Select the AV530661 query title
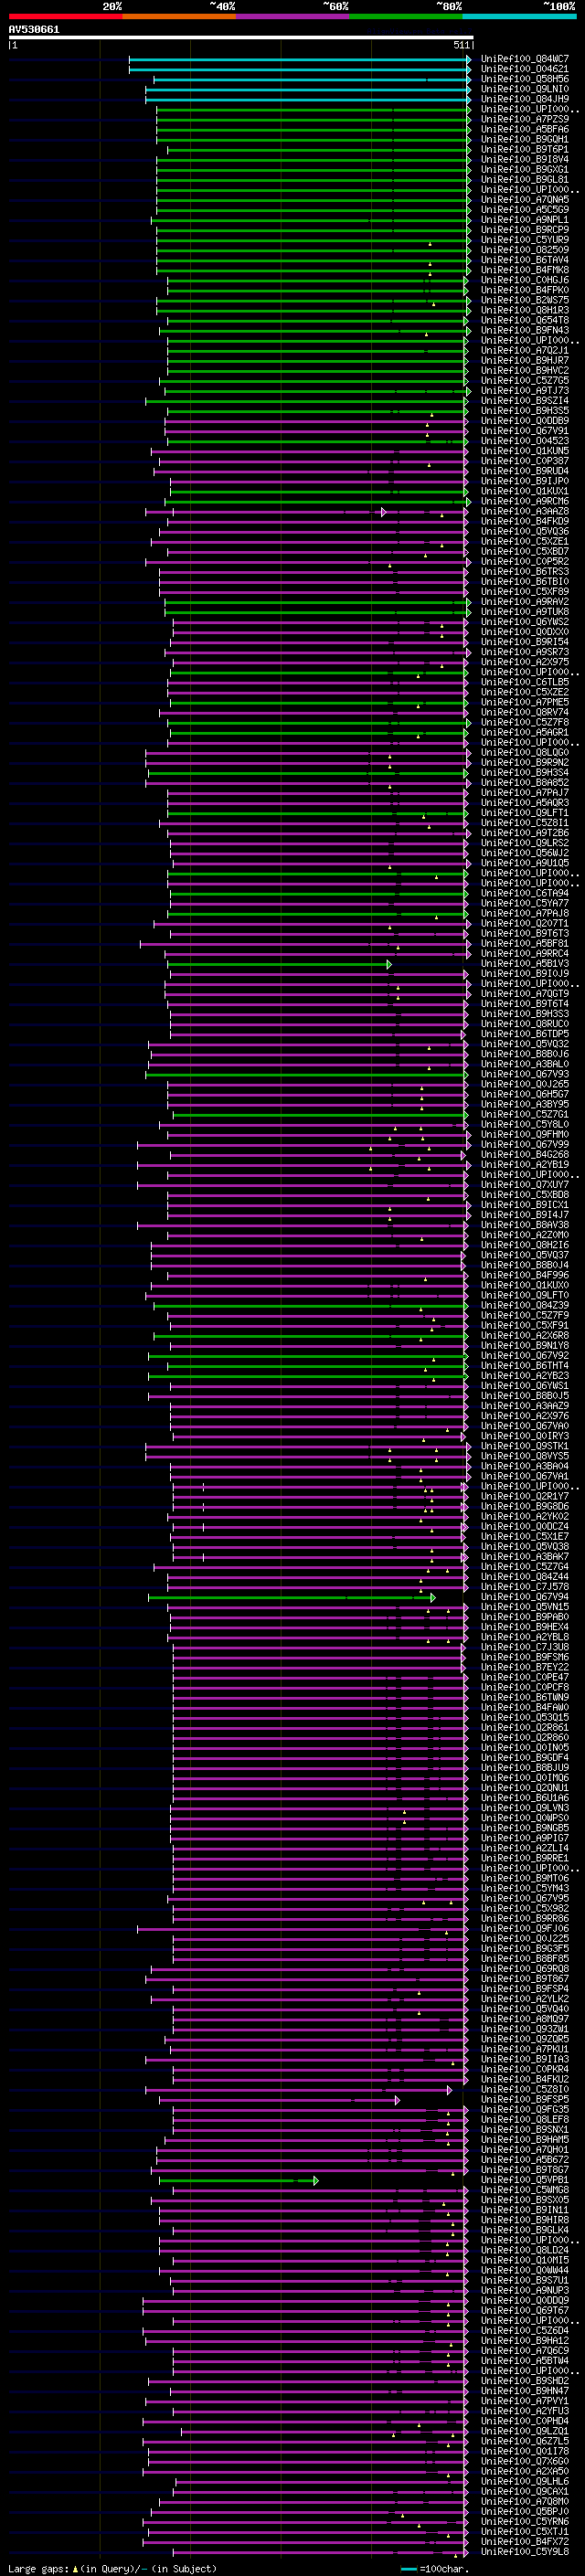Image resolution: width=585 pixels, height=2576 pixels. tap(34, 30)
